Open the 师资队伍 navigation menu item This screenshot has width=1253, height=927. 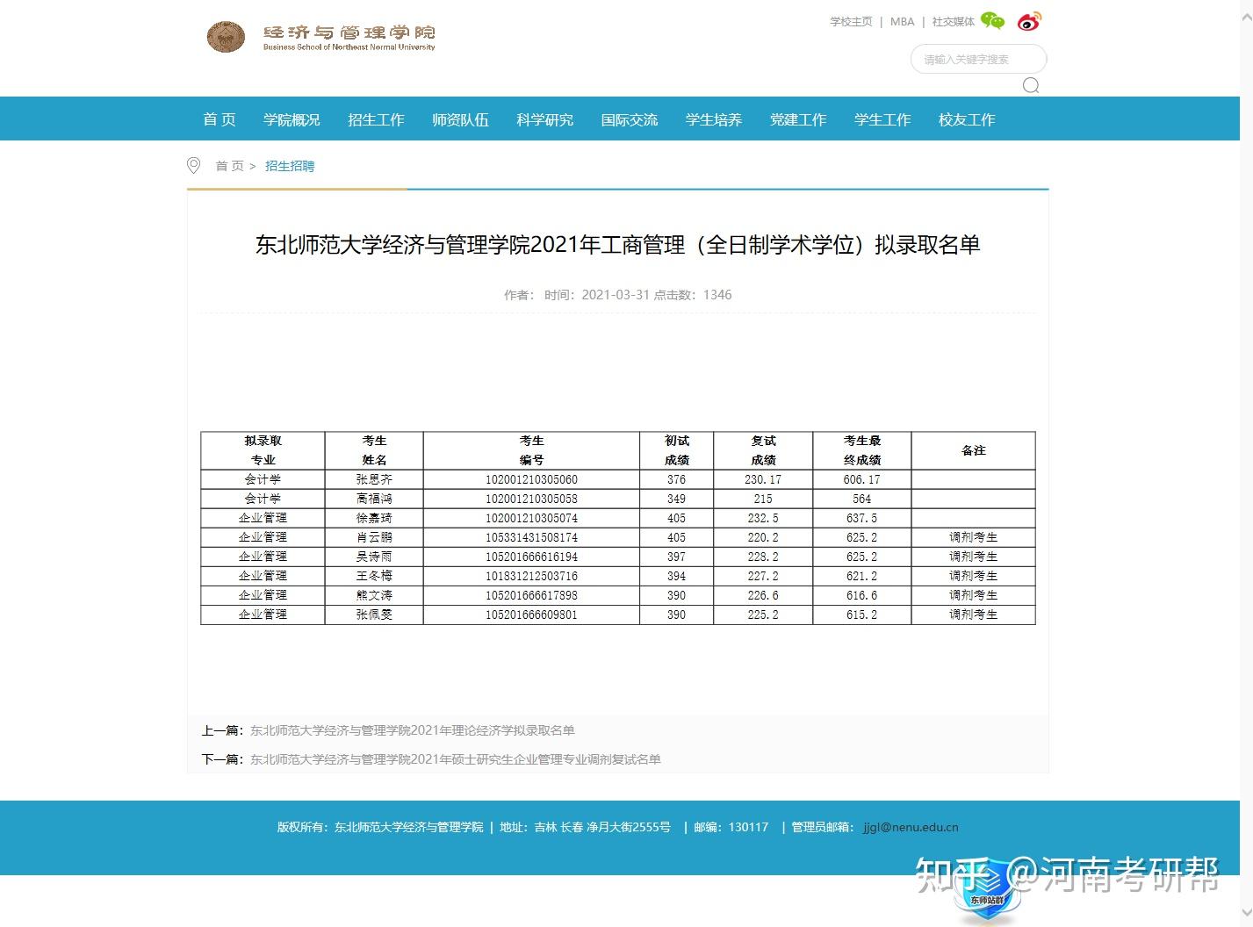coord(460,119)
